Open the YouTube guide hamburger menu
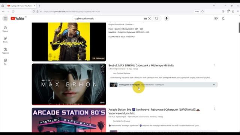Image resolution: width=240 pixels, height=135 pixels. point(5,18)
